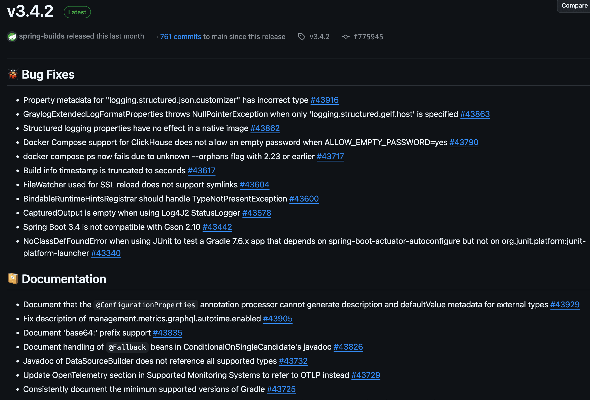
Task: Click the ladybug icon in Bug Fixes heading
Action: (13, 74)
